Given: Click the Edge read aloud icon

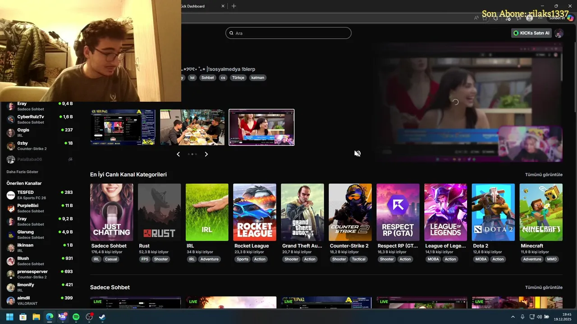Looking at the screenshot, I should tap(476, 18).
